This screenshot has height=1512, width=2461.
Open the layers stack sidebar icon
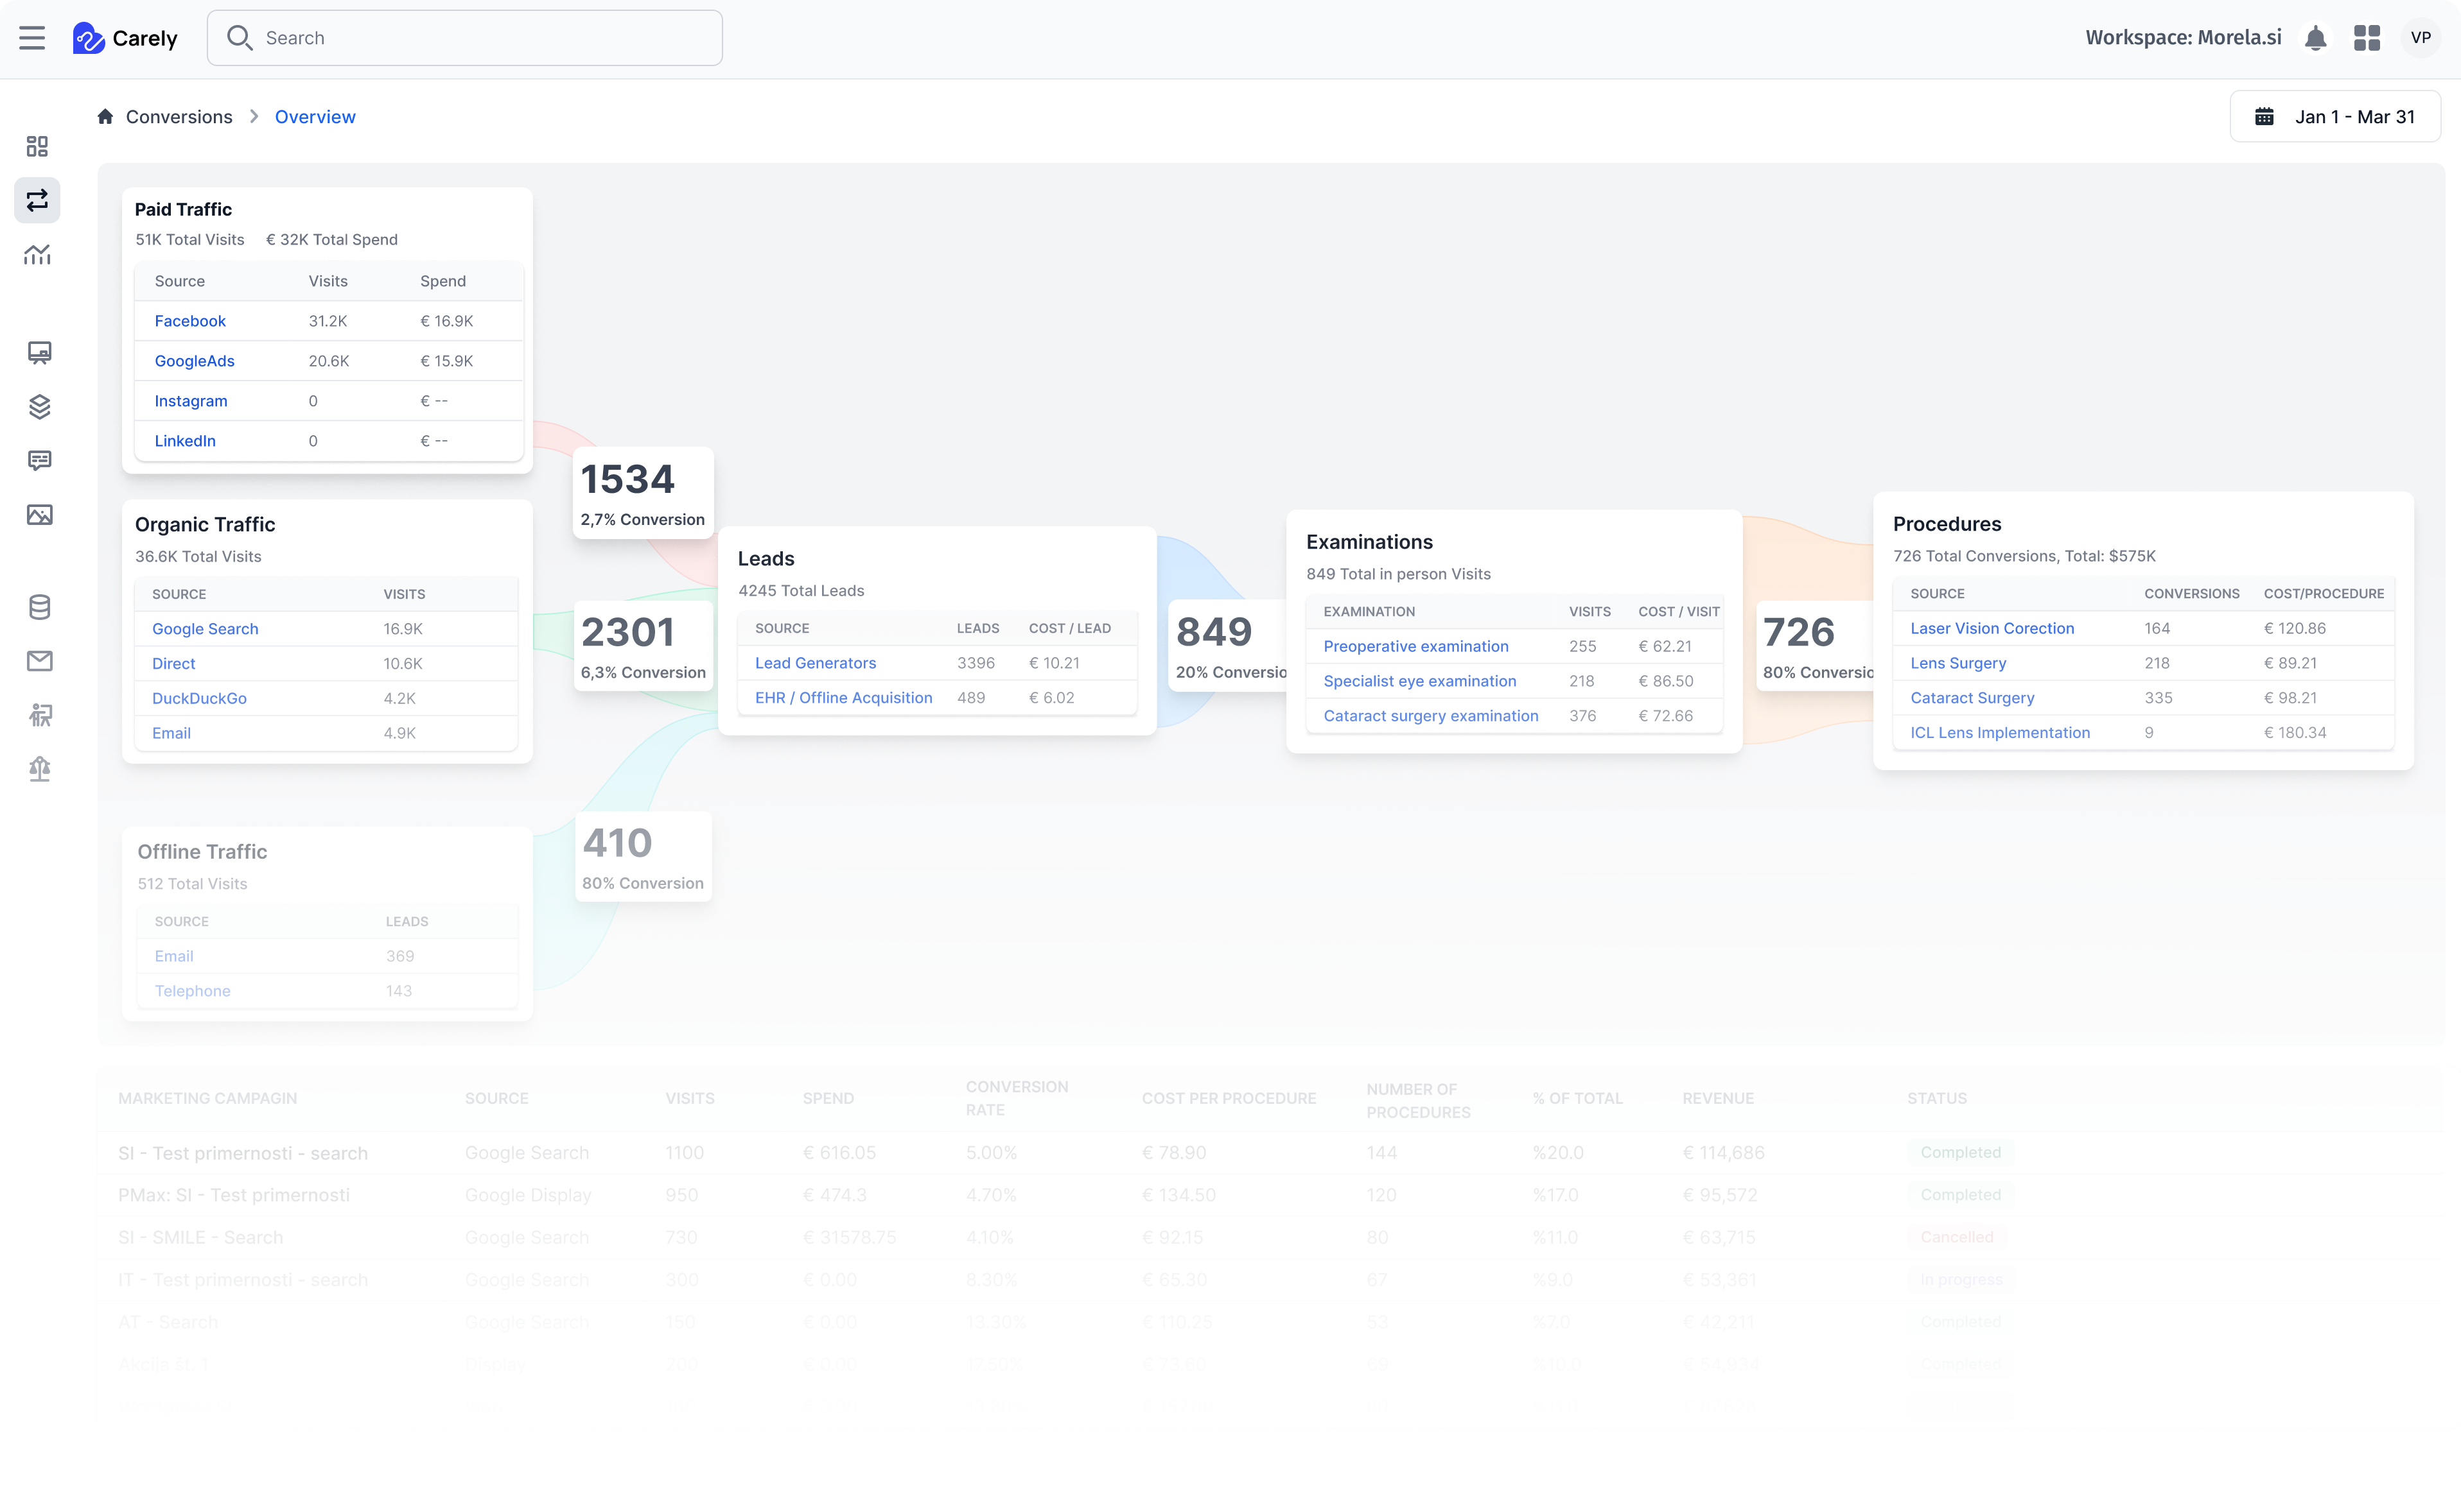39,407
